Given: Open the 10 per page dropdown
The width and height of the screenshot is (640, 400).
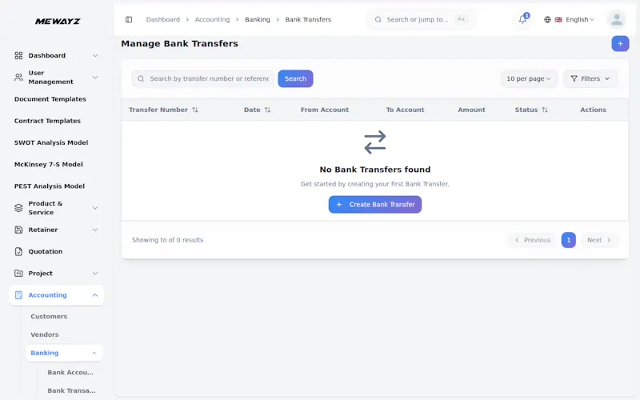Looking at the screenshot, I should 529,78.
